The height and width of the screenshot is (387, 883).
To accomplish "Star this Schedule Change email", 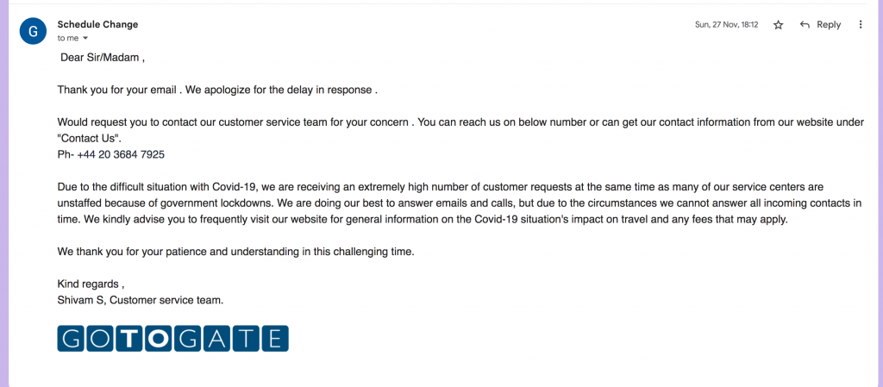I will 778,25.
